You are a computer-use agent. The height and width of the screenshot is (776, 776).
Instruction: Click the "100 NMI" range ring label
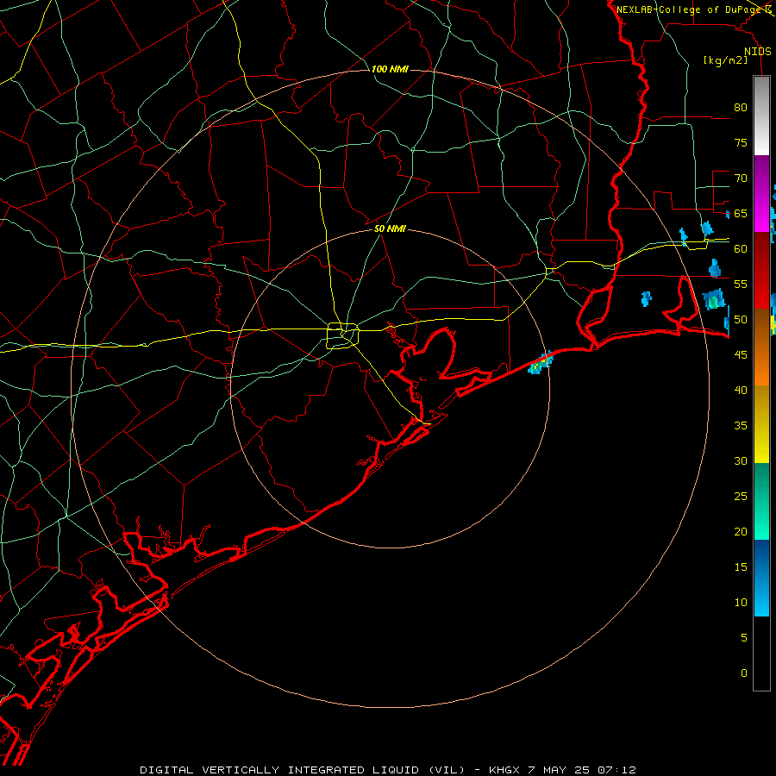[x=390, y=69]
